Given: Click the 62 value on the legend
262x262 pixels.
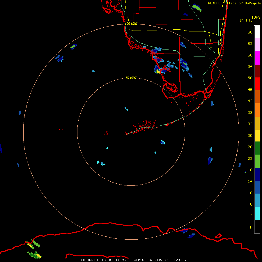Looking at the screenshot, I should click(250, 43).
